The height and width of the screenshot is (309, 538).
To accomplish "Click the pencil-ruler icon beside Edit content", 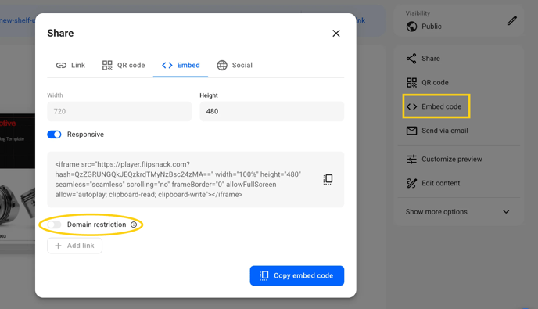I will [411, 183].
